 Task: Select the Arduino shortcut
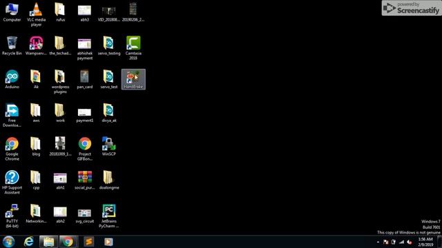[12, 79]
